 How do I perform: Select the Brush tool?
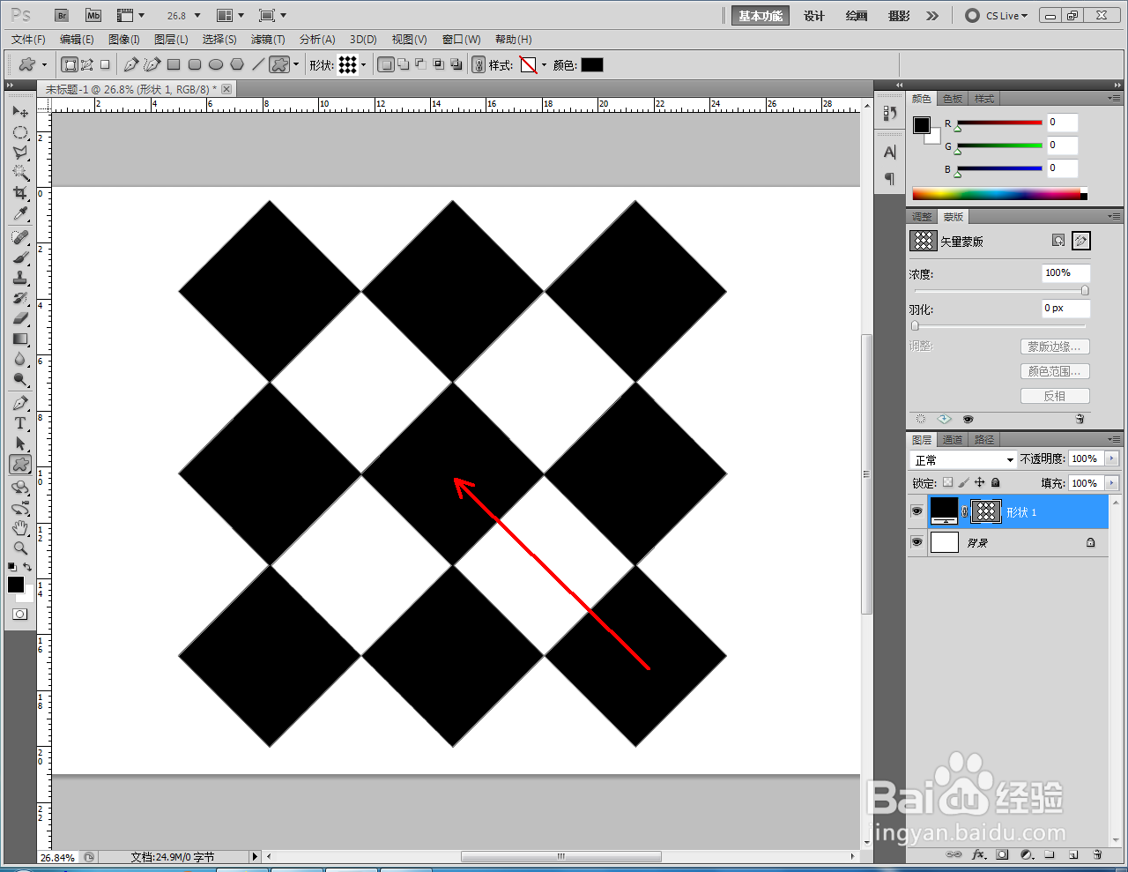point(20,257)
